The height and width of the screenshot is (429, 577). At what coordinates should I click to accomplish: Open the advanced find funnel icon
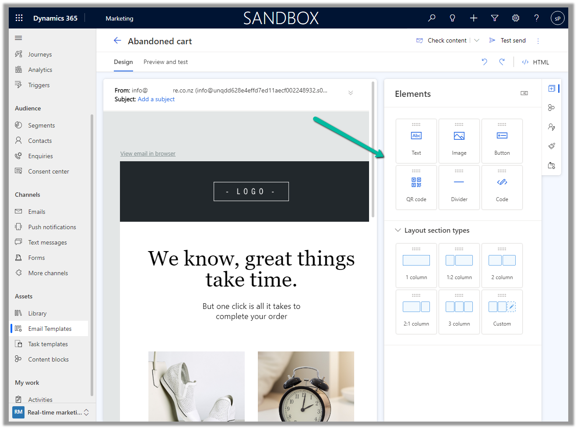[x=495, y=18]
